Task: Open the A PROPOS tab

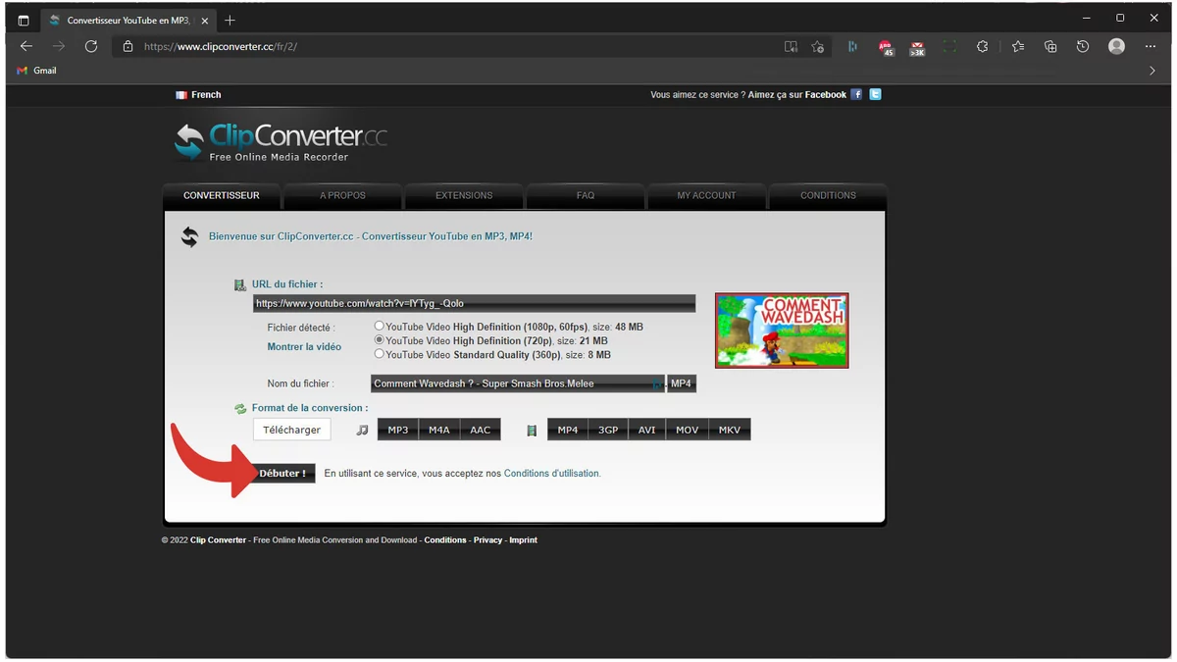Action: (x=342, y=195)
